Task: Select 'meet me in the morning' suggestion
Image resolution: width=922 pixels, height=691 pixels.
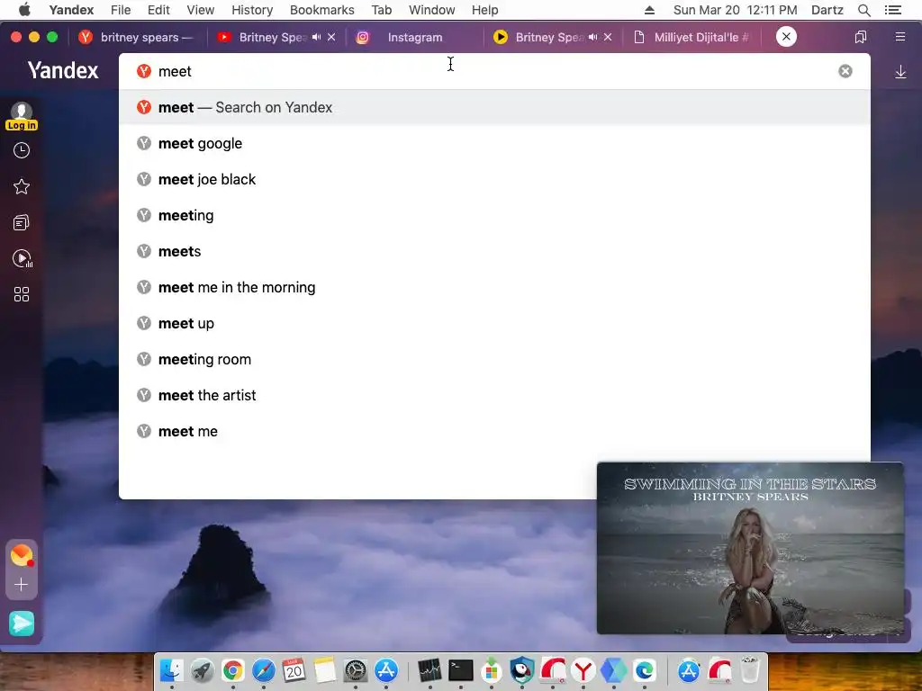Action: [x=494, y=287]
